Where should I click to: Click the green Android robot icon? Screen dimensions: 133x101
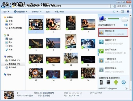pyautogui.click(x=116, y=82)
